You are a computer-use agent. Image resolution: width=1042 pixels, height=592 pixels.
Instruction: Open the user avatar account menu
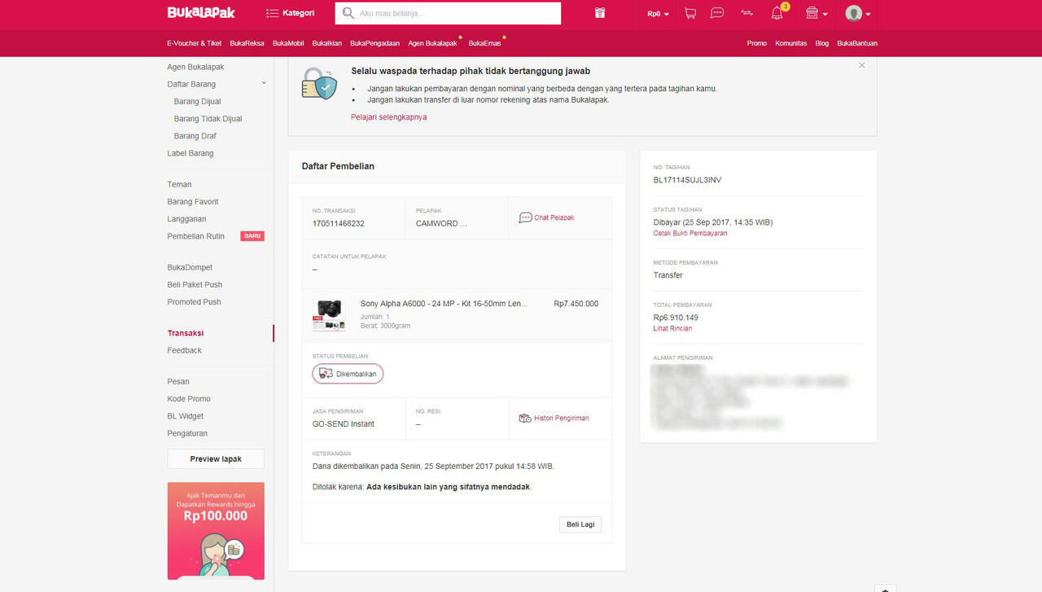pyautogui.click(x=858, y=13)
